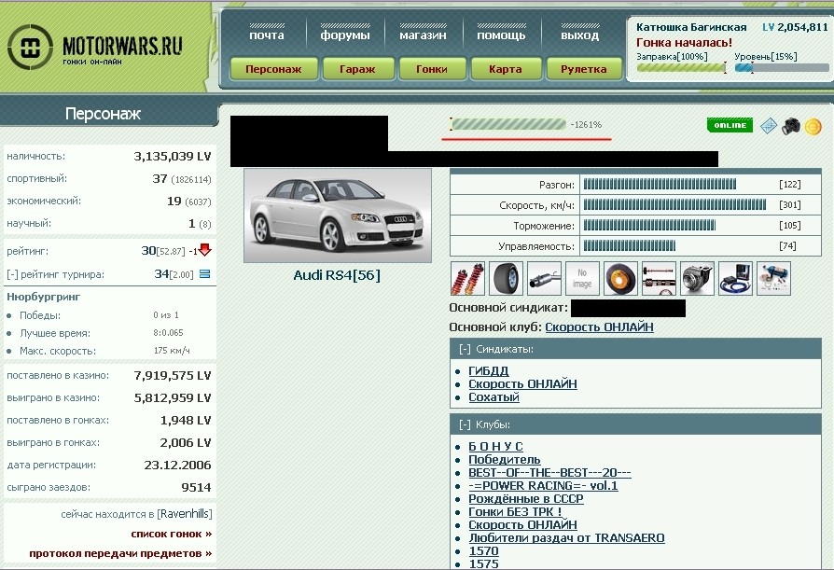
Task: Click the 'No image' empty part slot
Action: [x=582, y=278]
